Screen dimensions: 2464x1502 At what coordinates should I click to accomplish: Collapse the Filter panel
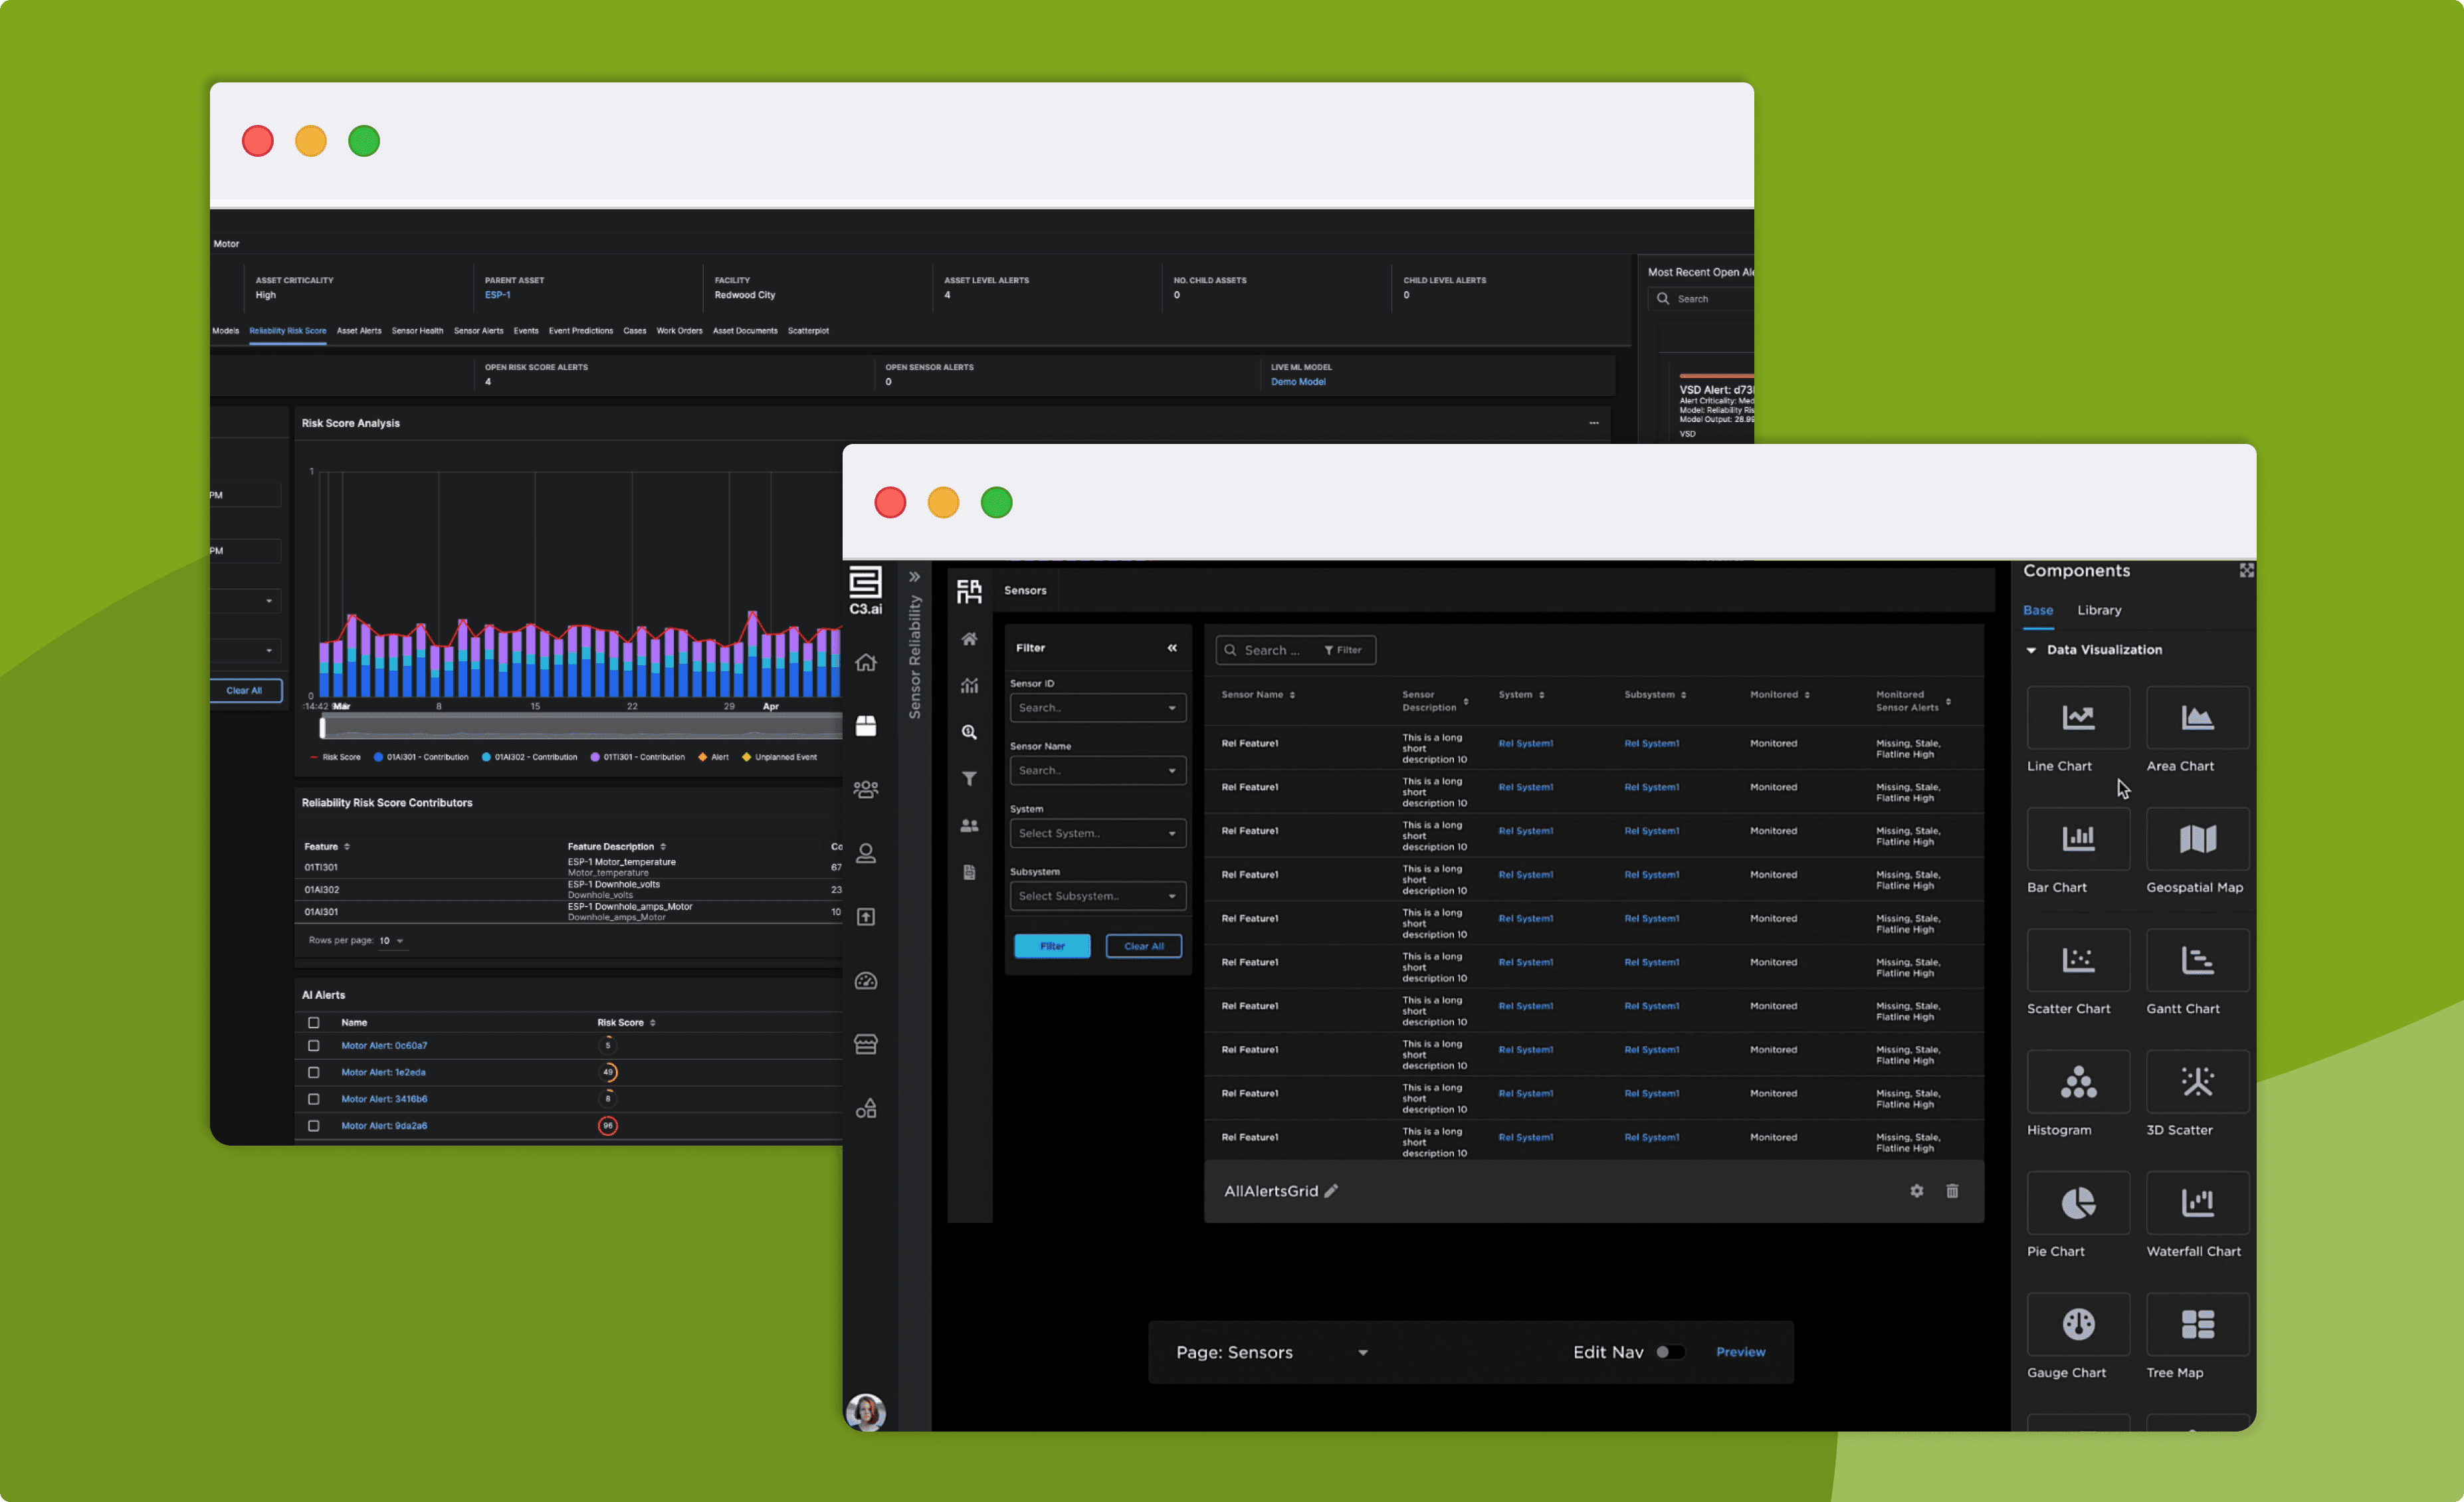1171,648
